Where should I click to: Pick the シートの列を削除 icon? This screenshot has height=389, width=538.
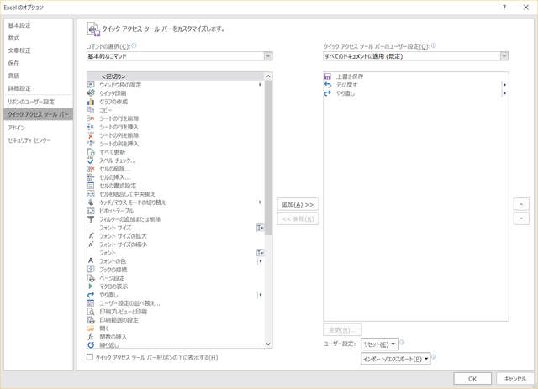click(91, 135)
